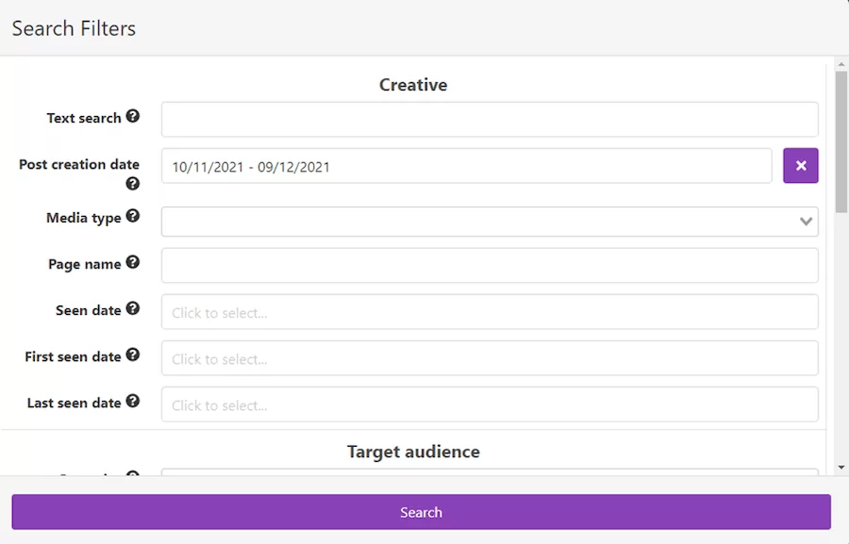Click the help icon next to Text search

point(133,117)
